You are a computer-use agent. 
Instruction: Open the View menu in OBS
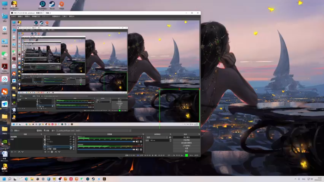[x=27, y=16]
